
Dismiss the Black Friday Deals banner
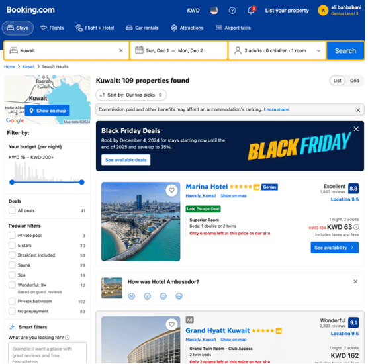(356, 129)
